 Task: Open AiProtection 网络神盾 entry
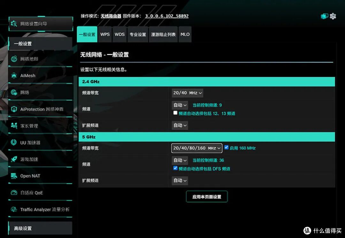pyautogui.click(x=41, y=109)
